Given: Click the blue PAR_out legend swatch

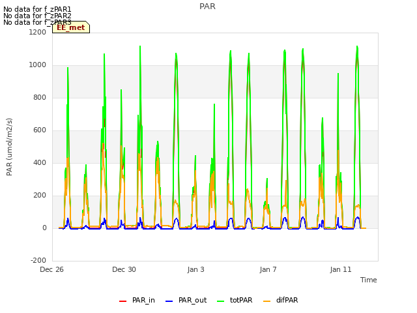Looking at the screenshot, I should pyautogui.click(x=169, y=301).
